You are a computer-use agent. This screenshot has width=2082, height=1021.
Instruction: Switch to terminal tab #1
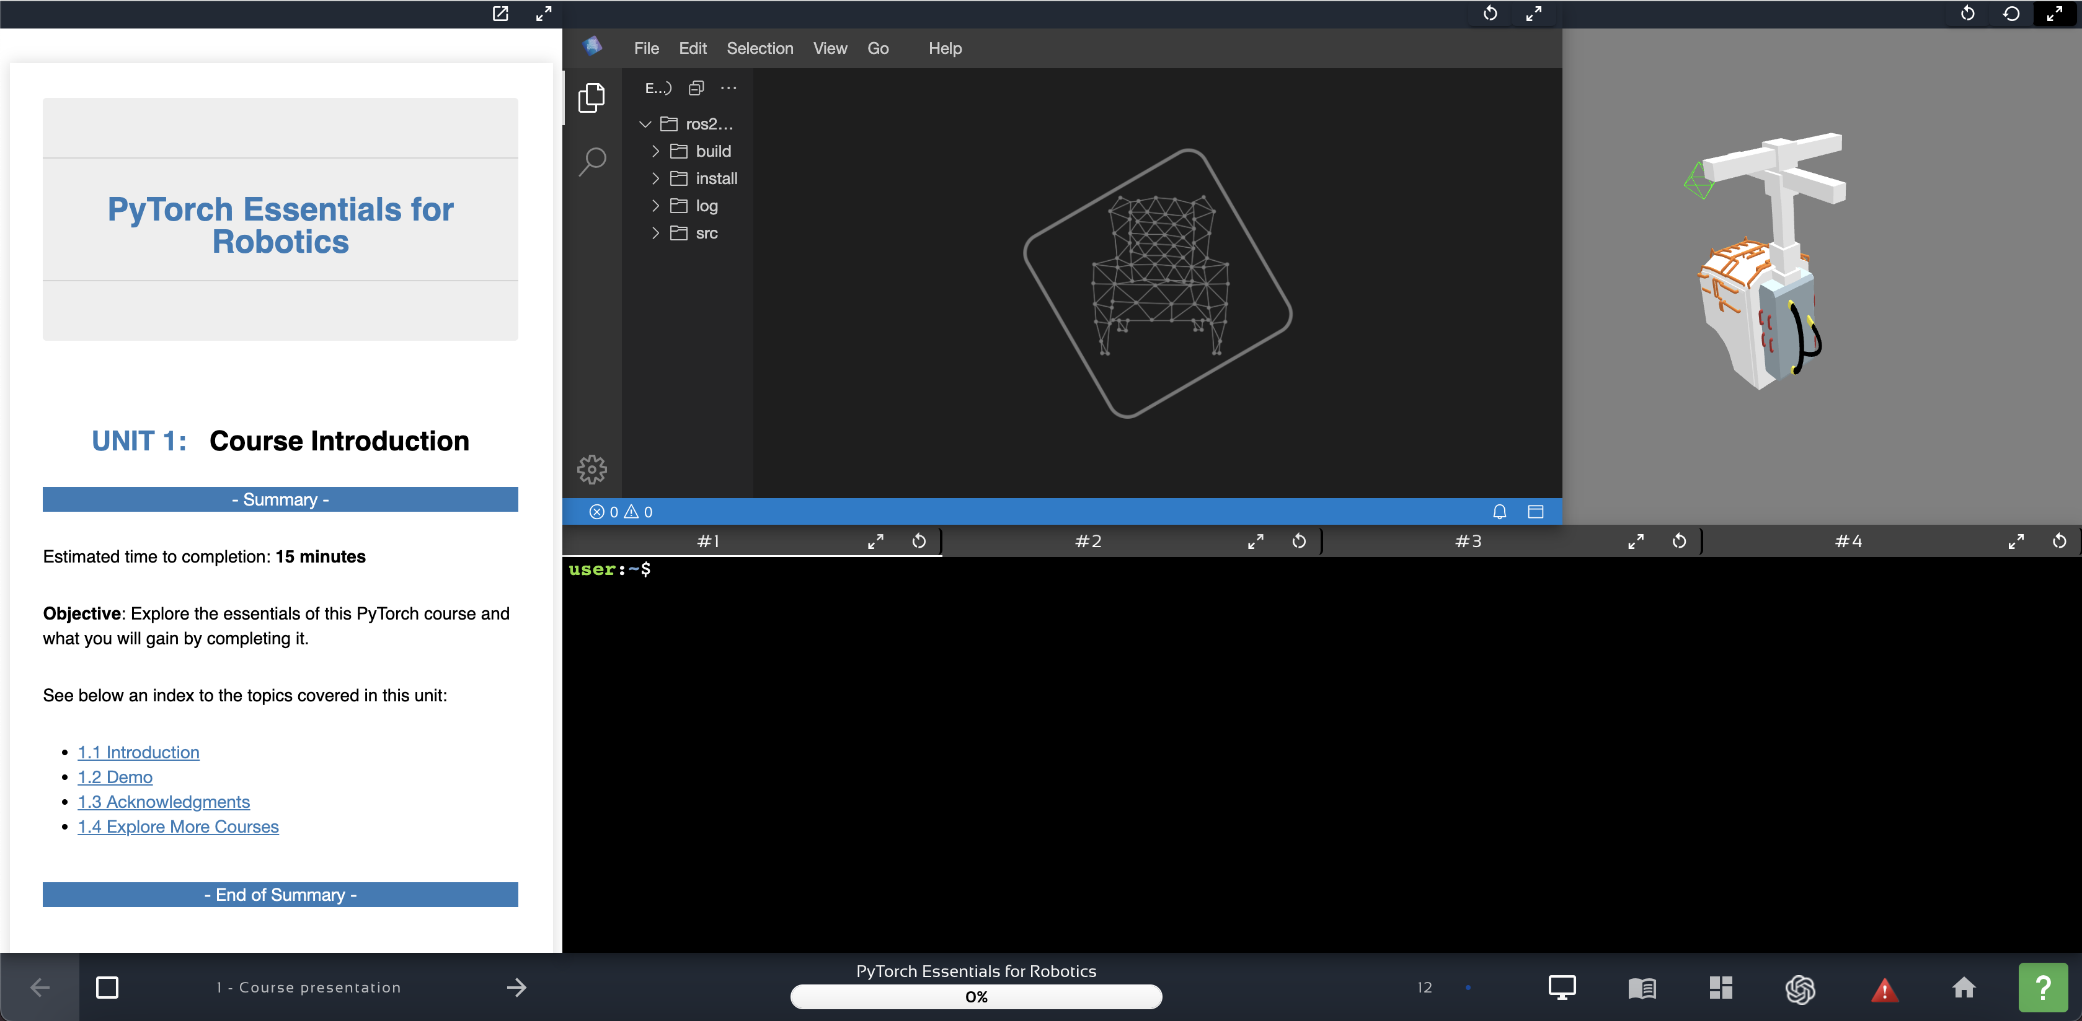[708, 541]
